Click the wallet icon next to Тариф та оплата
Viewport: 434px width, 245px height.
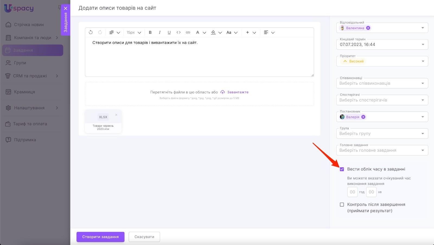tap(8, 124)
